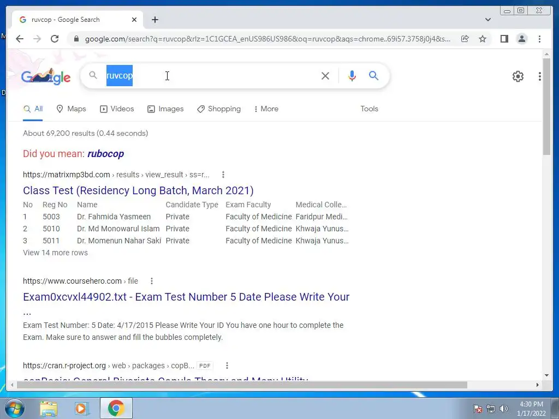Open Class Test Residency Long Batch result
The image size is (559, 419).
[138, 190]
